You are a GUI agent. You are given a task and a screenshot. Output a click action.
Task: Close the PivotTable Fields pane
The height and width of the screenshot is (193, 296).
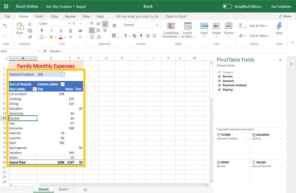[280, 60]
